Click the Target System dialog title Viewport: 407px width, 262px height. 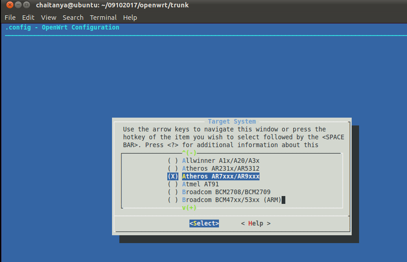[x=232, y=121]
